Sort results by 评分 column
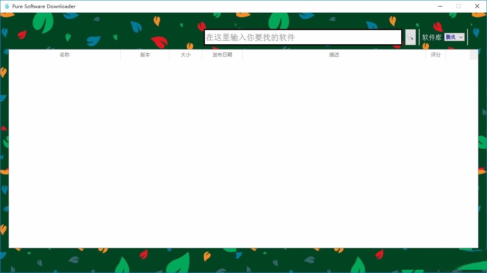 click(435, 55)
